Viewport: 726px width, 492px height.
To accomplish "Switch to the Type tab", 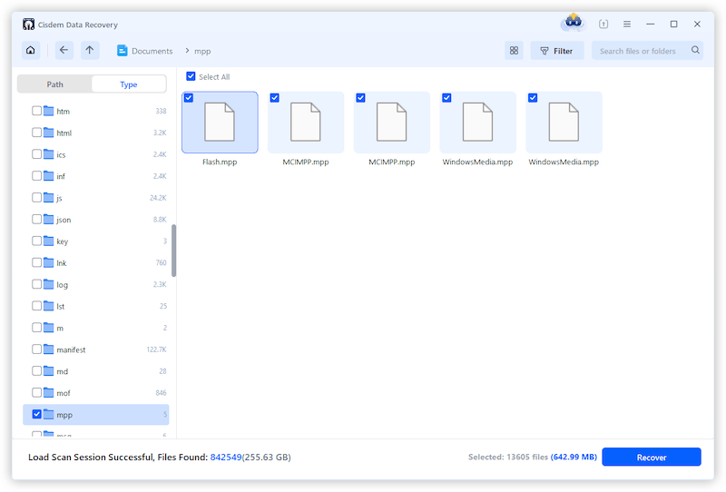I will click(128, 84).
